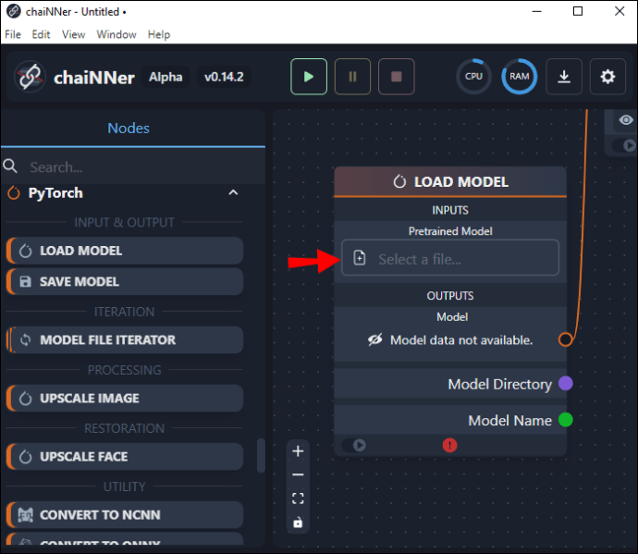Click the v0.14.2 version tag
This screenshot has height=554, width=638.
tap(224, 77)
